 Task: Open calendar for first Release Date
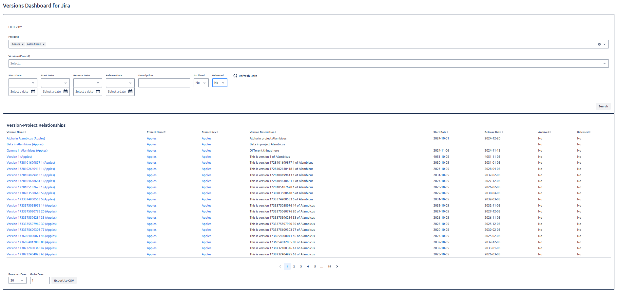point(98,92)
